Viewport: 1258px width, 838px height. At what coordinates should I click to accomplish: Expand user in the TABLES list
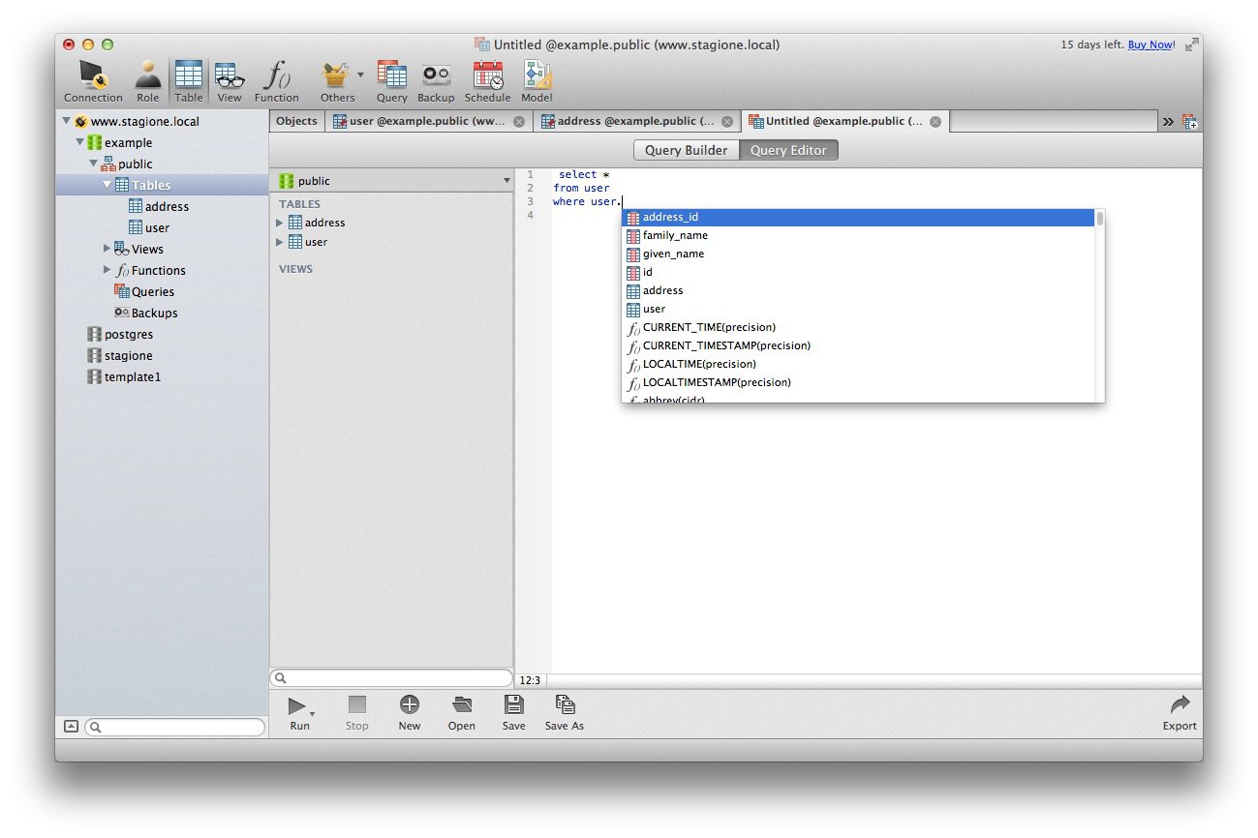(x=280, y=242)
